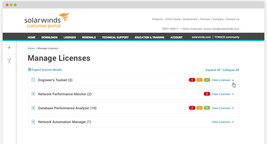The height and width of the screenshot is (144, 267).
Task: Expand Database Performance Analyzer plus box
Action: tap(33, 108)
